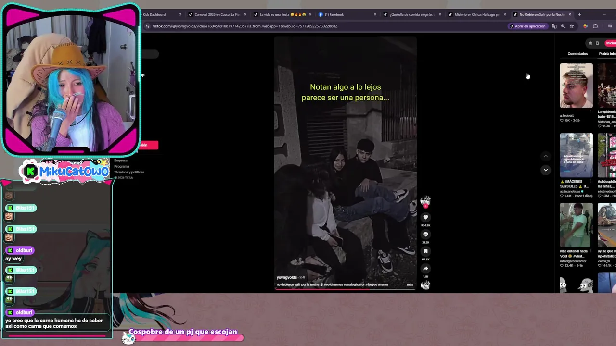Open a new browser tab

coord(579,14)
